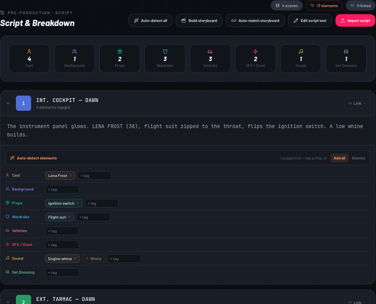The width and height of the screenshot is (376, 304).
Task: Click the Vehicles row tag input
Action: click(62, 231)
